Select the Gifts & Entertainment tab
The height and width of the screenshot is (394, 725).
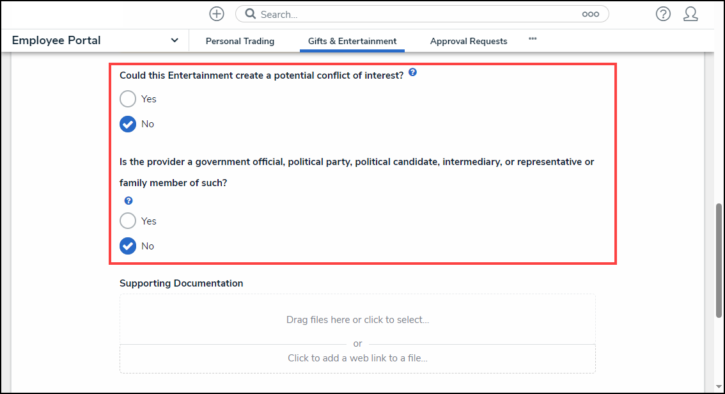tap(352, 41)
